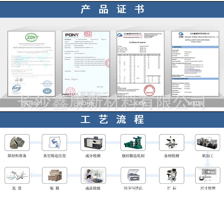Click the 打标 label
Viewport: 224px width, 199px height.
tap(172, 188)
